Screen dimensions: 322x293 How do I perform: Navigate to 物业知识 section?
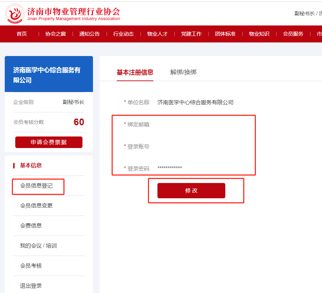259,34
